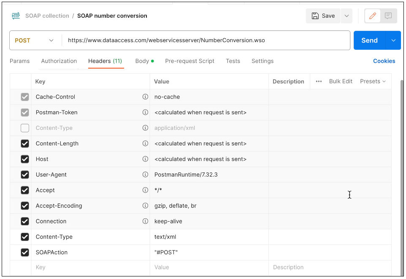Edit the "#POST" SOAPAction value
This screenshot has height=279, width=406.
coord(209,252)
